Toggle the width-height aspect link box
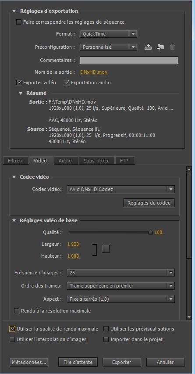Screen dimensions: 195x374 point(106,249)
